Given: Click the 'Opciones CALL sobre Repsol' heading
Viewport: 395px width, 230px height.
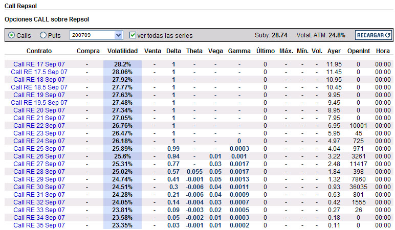Looking at the screenshot, I should (x=47, y=19).
